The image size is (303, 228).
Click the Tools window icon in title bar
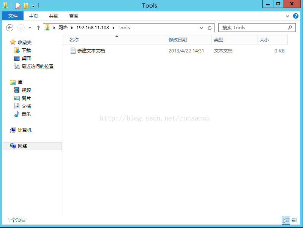pyautogui.click(x=5, y=5)
